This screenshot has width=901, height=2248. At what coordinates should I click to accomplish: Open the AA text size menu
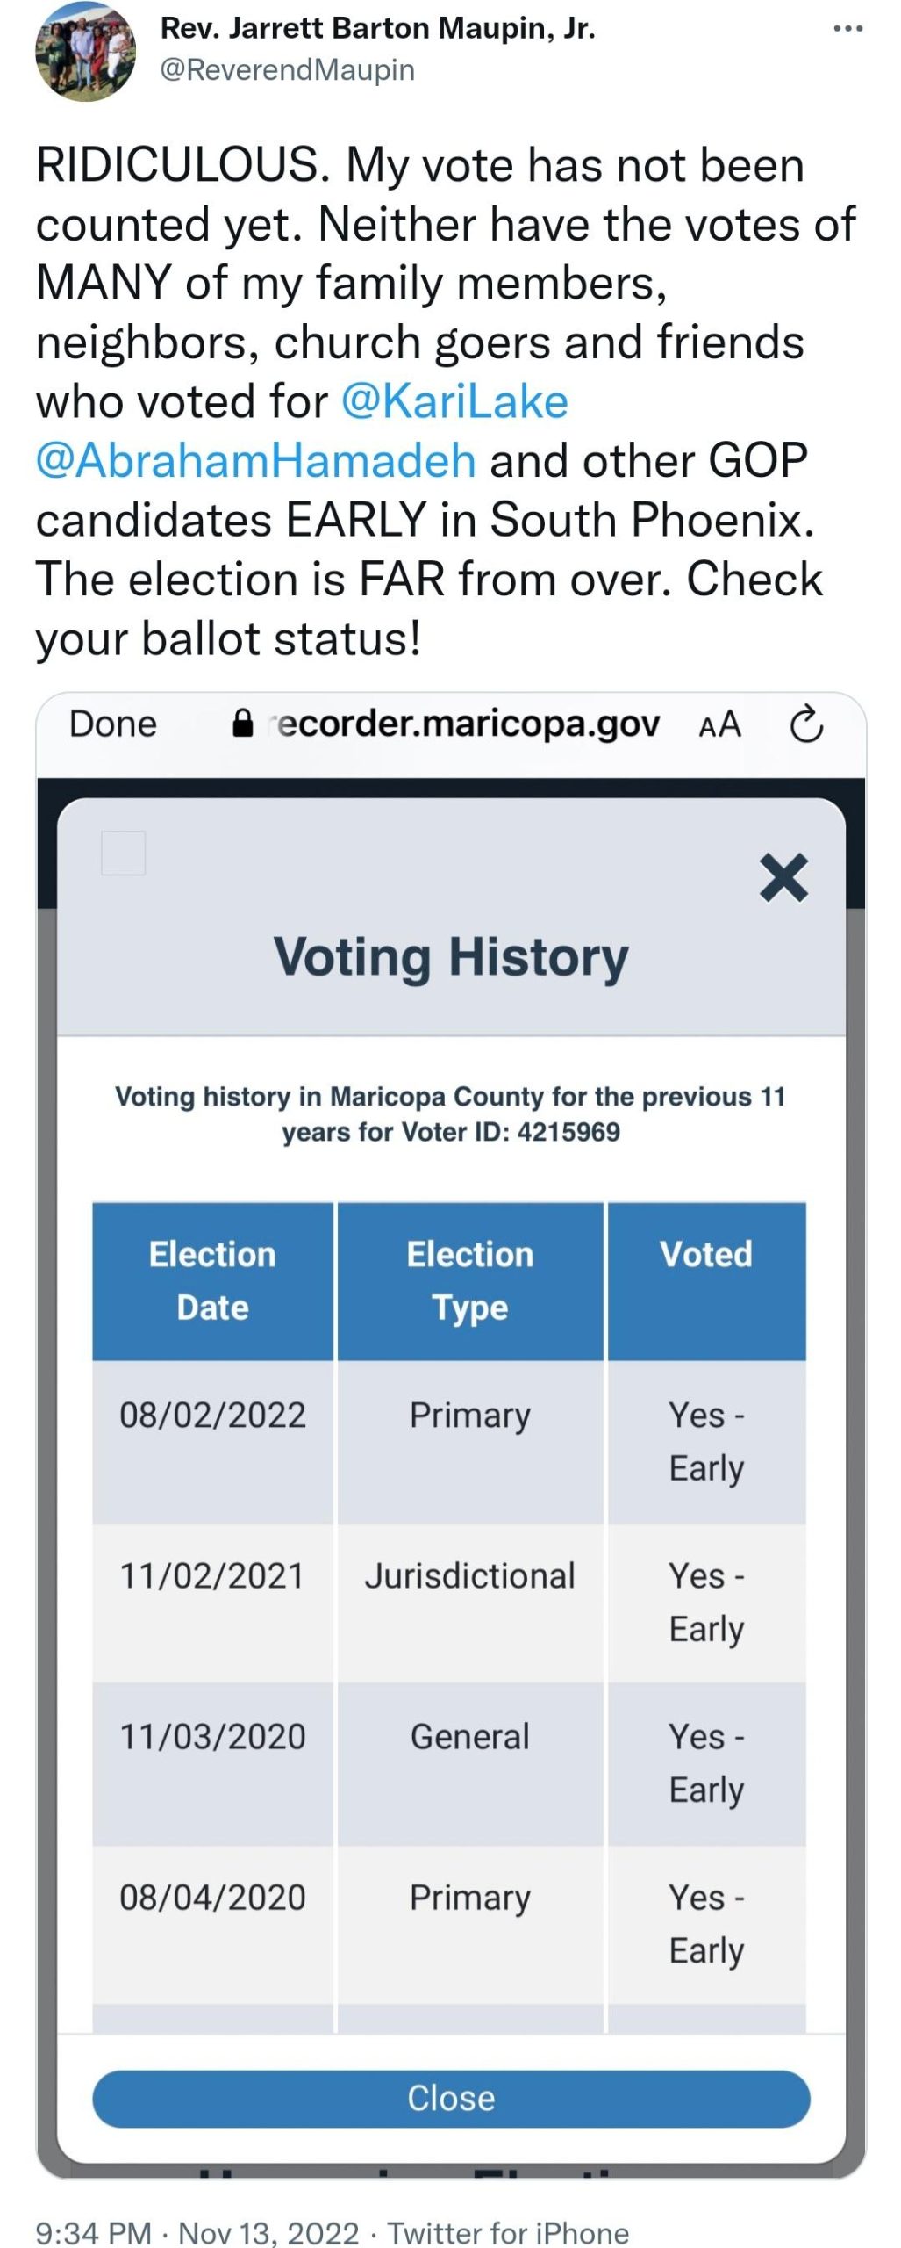[x=719, y=725]
